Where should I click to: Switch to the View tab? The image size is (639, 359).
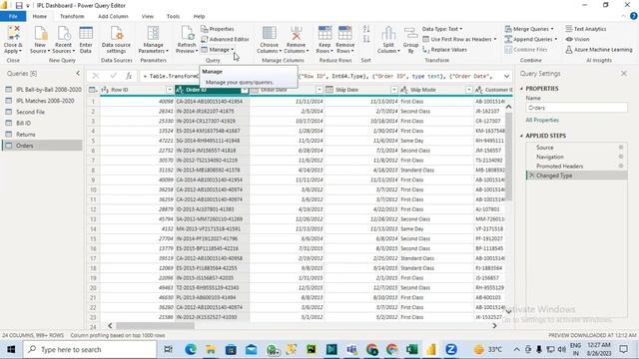(x=147, y=16)
